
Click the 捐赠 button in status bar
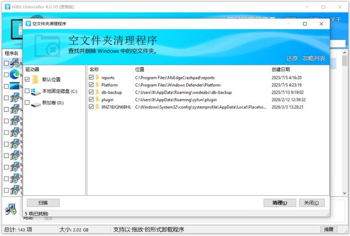[x=329, y=229]
